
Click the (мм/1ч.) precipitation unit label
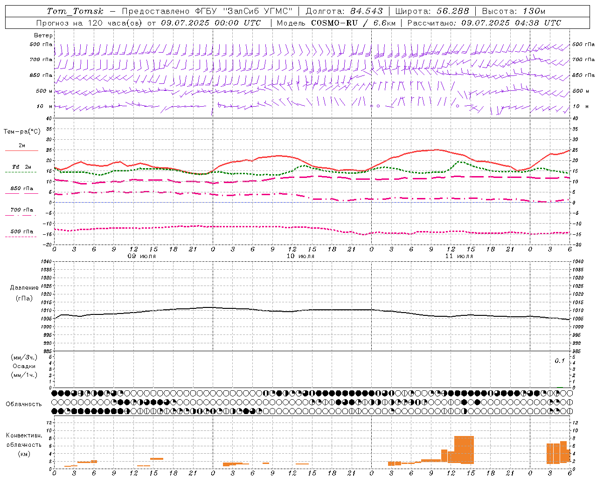(24, 375)
